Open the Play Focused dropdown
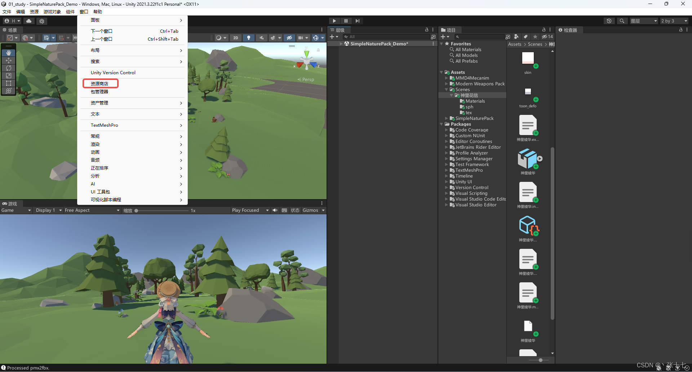 pos(250,210)
